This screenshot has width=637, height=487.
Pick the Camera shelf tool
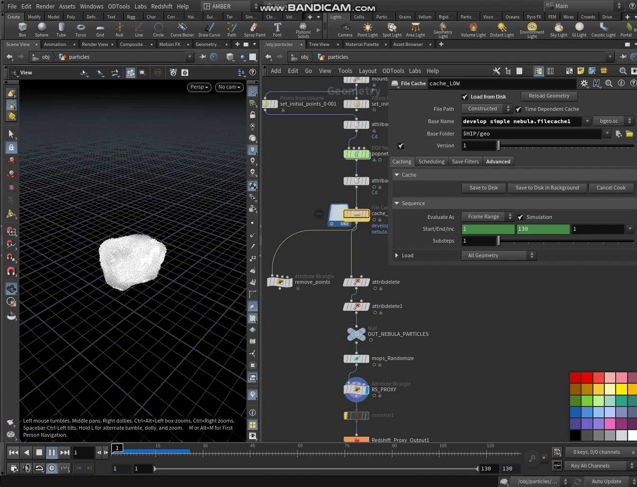tap(345, 30)
